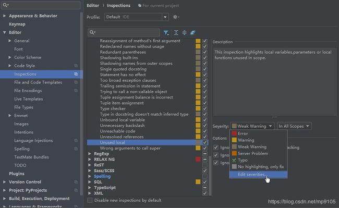Collapse the Editor settings node

(x=4, y=32)
